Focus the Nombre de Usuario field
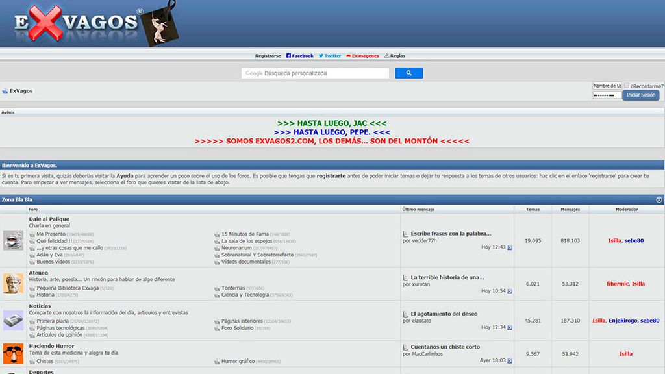This screenshot has width=665, height=374. 607,86
